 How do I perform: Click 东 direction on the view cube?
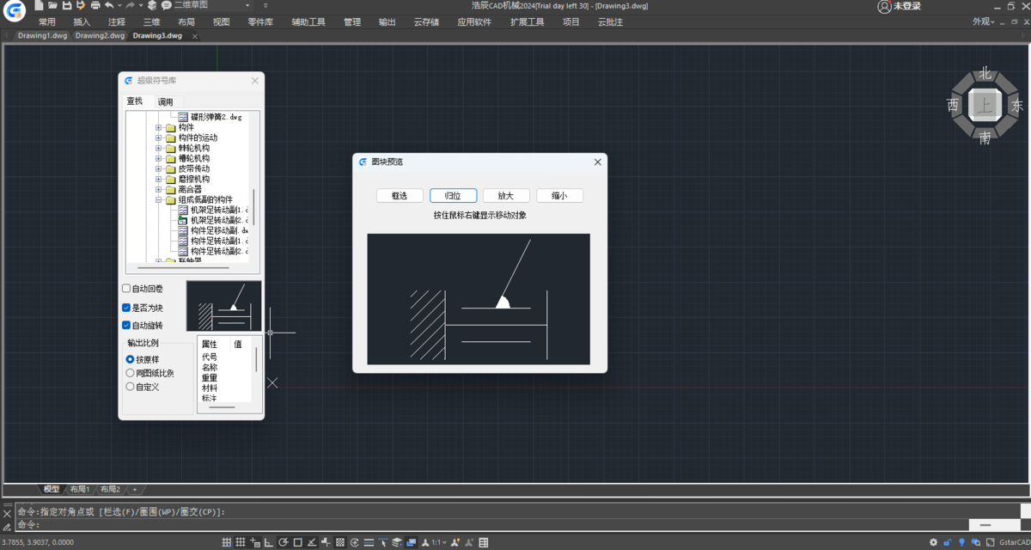pyautogui.click(x=1016, y=106)
